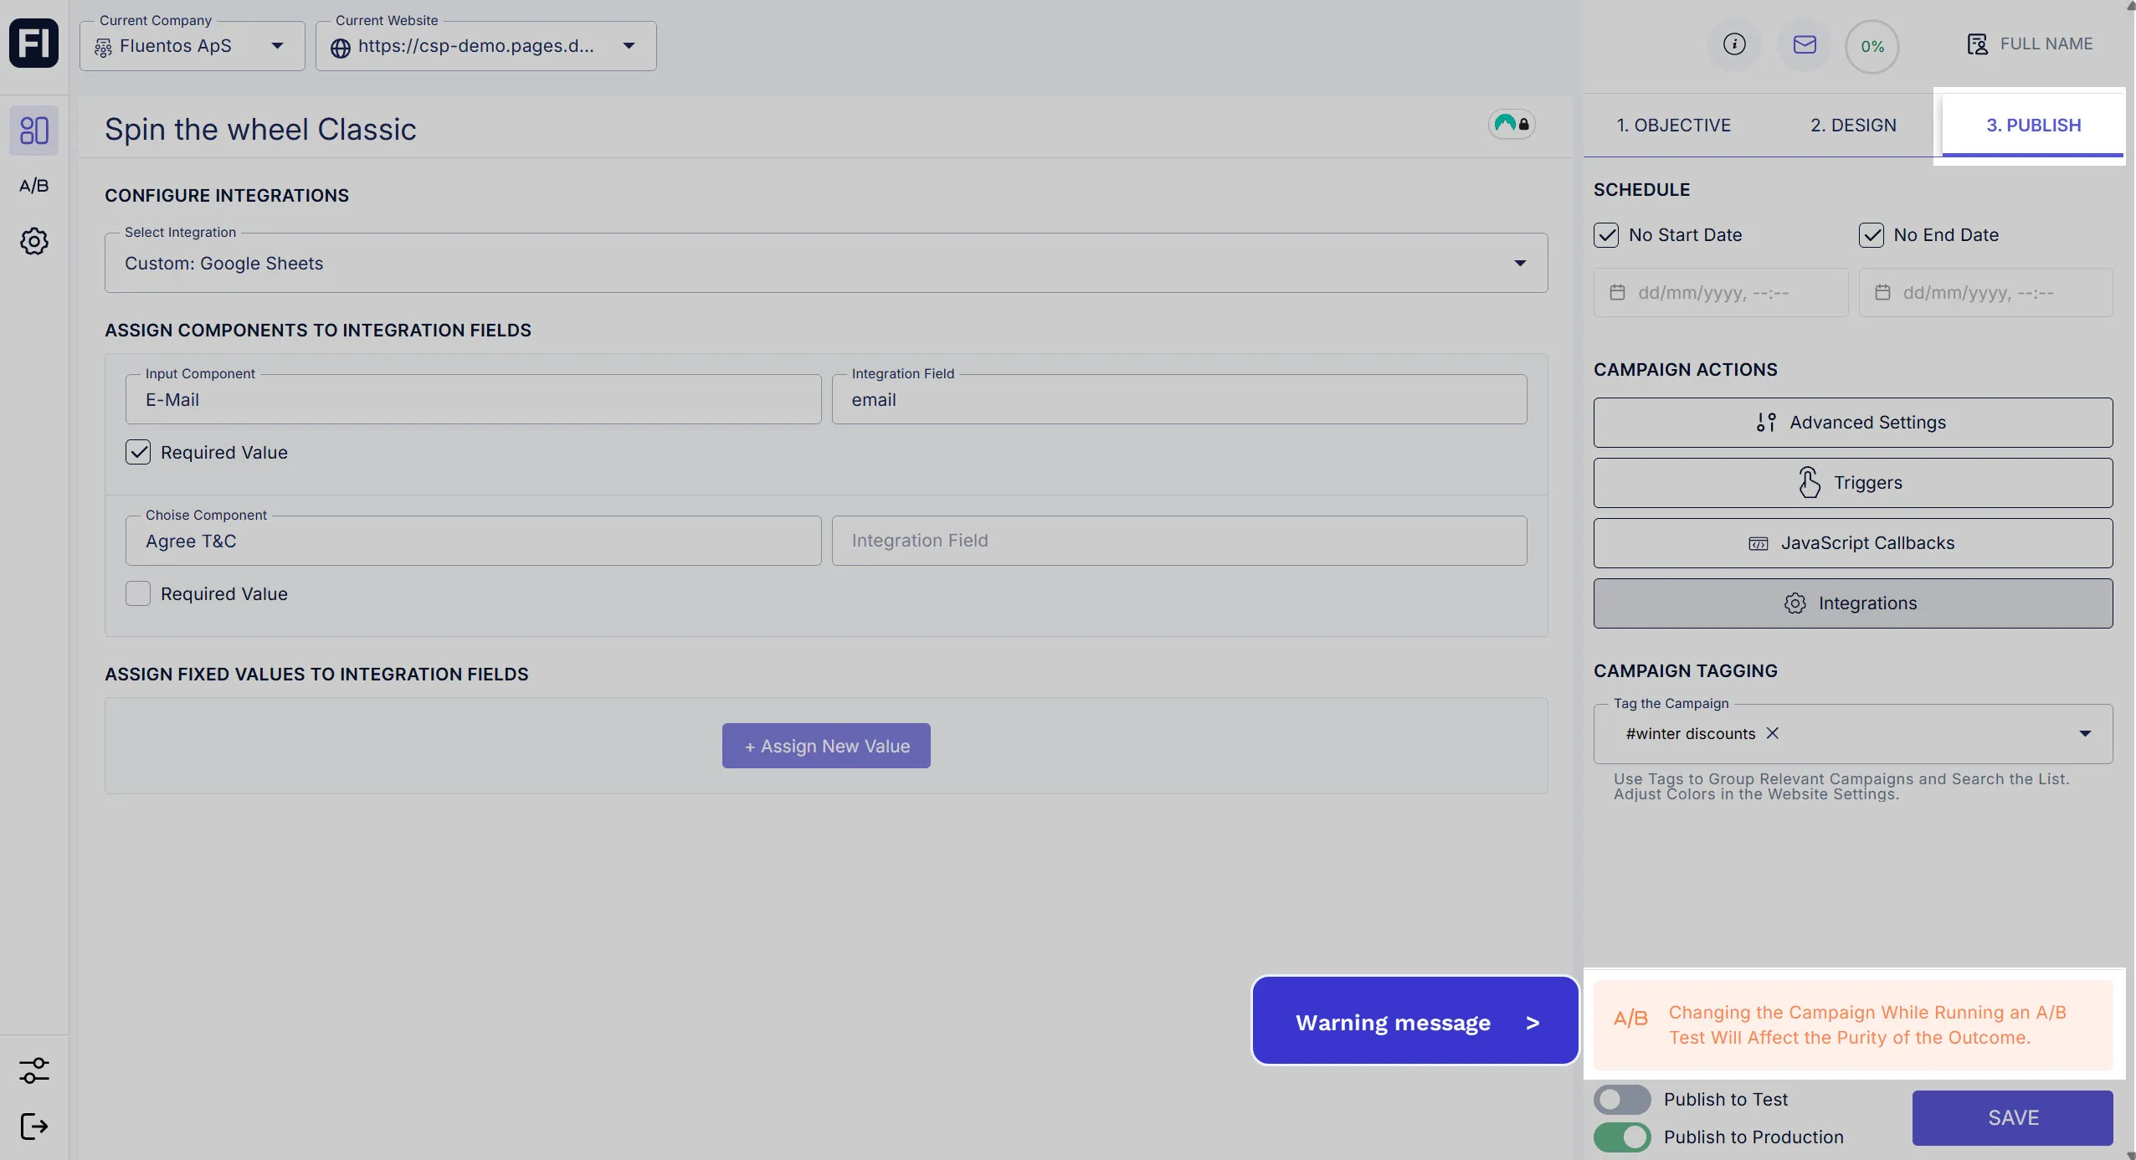Uncheck Required Value for E-Mail
This screenshot has height=1160, width=2136.
point(138,453)
